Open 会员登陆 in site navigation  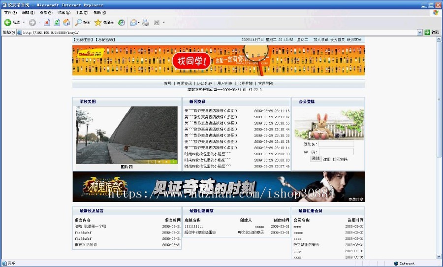click(245, 83)
